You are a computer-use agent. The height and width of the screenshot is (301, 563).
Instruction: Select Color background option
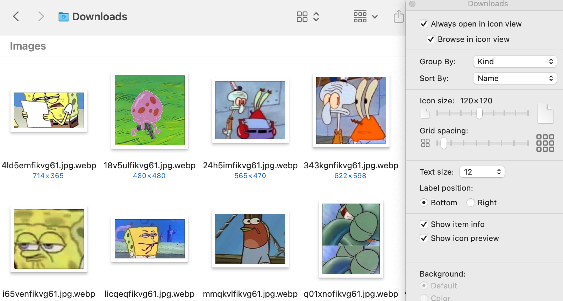click(424, 298)
